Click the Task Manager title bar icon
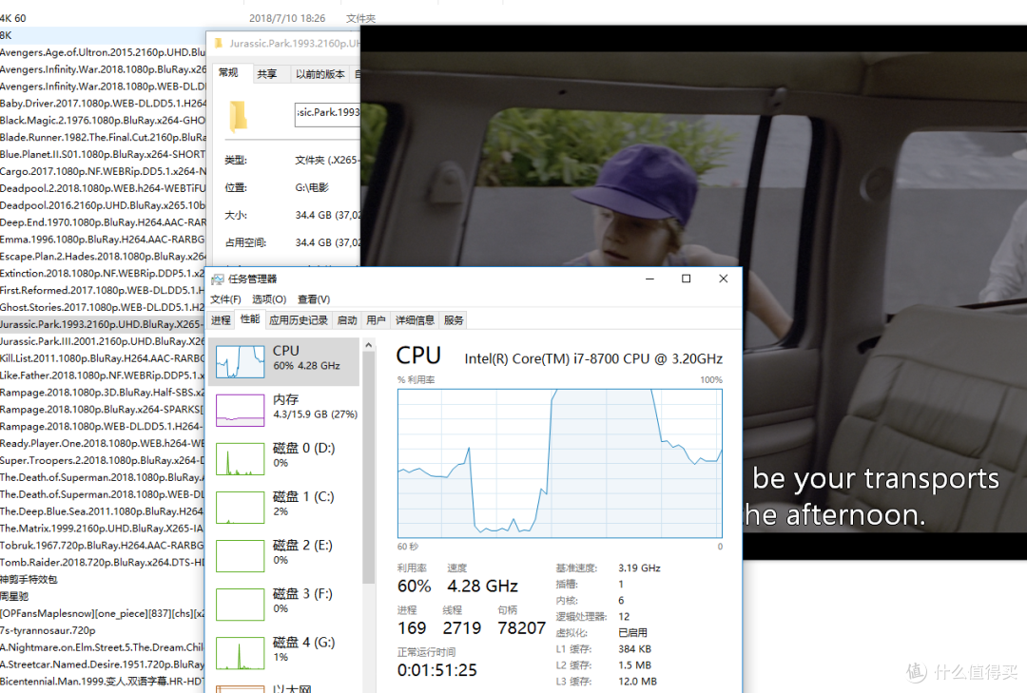The width and height of the screenshot is (1027, 693). point(218,279)
